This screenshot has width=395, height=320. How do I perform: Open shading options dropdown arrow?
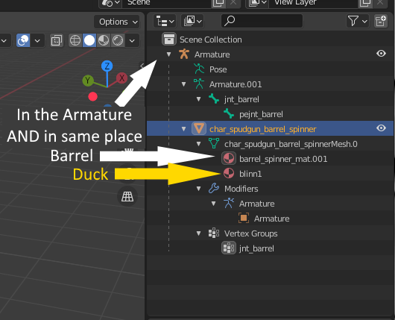click(x=132, y=40)
